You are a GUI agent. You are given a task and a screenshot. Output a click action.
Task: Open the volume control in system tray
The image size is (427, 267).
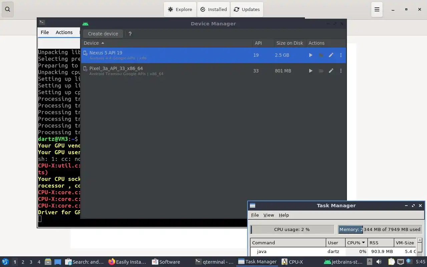point(379,262)
